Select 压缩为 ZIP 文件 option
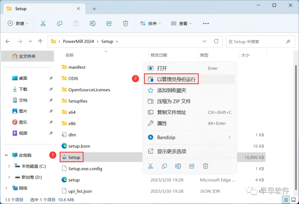The image size is (299, 204). point(190,101)
